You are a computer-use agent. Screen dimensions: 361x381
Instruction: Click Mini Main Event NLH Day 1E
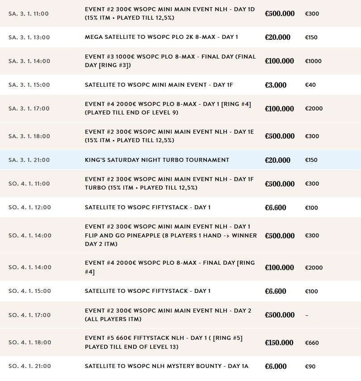pos(169,136)
